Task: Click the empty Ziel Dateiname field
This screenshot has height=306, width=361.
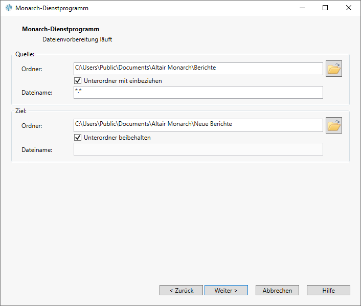Action: 198,149
